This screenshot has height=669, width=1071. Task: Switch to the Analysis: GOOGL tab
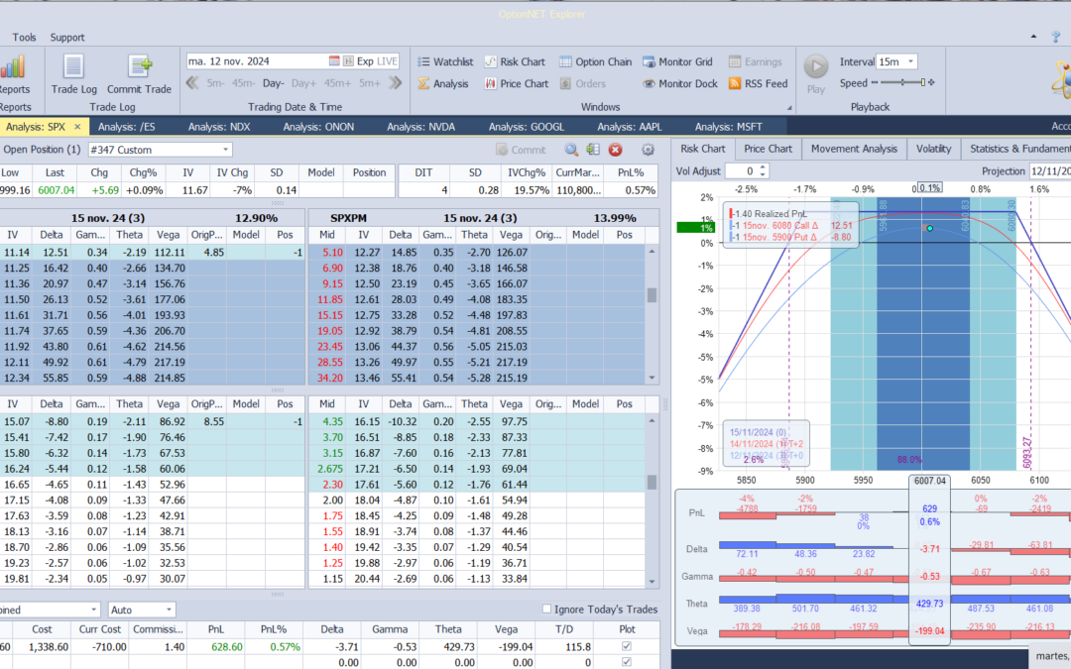click(526, 126)
